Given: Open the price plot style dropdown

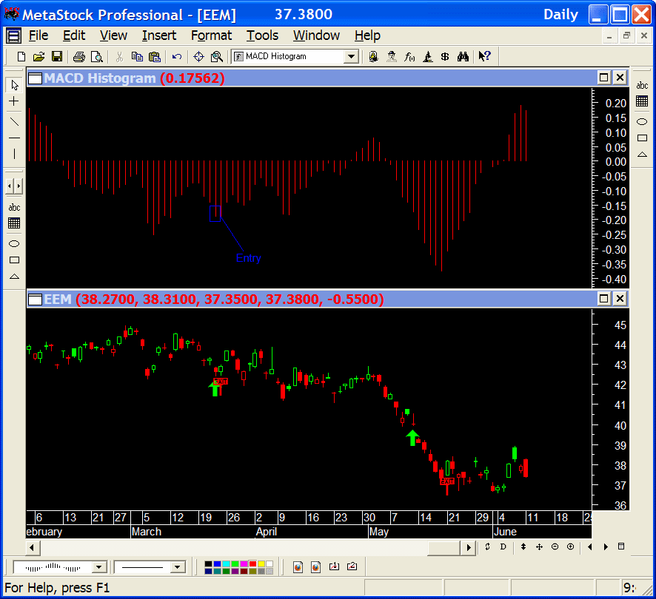Looking at the screenshot, I should (x=100, y=566).
